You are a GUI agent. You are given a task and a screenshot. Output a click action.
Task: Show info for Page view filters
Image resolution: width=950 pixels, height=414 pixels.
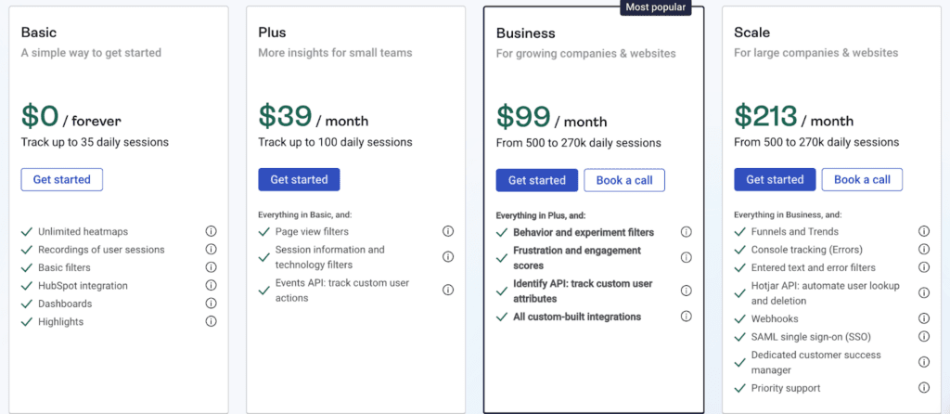448,231
